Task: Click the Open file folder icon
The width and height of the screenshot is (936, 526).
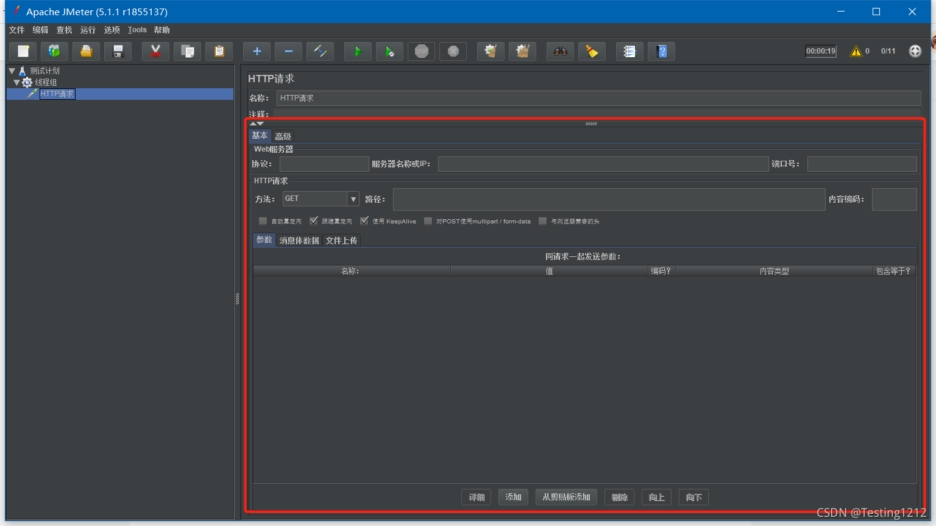Action: (87, 51)
